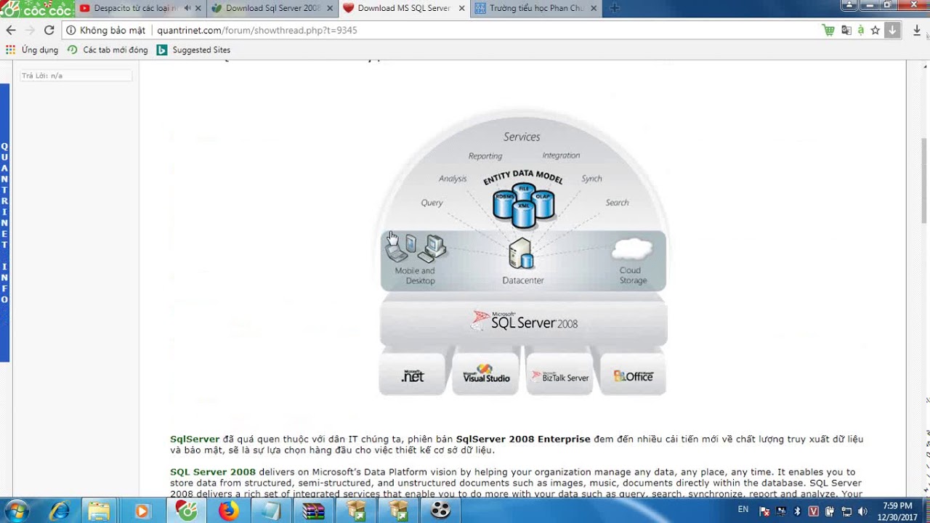Click the QUANTRINET INFO blue sidebar
This screenshot has width=930, height=523.
4,223
